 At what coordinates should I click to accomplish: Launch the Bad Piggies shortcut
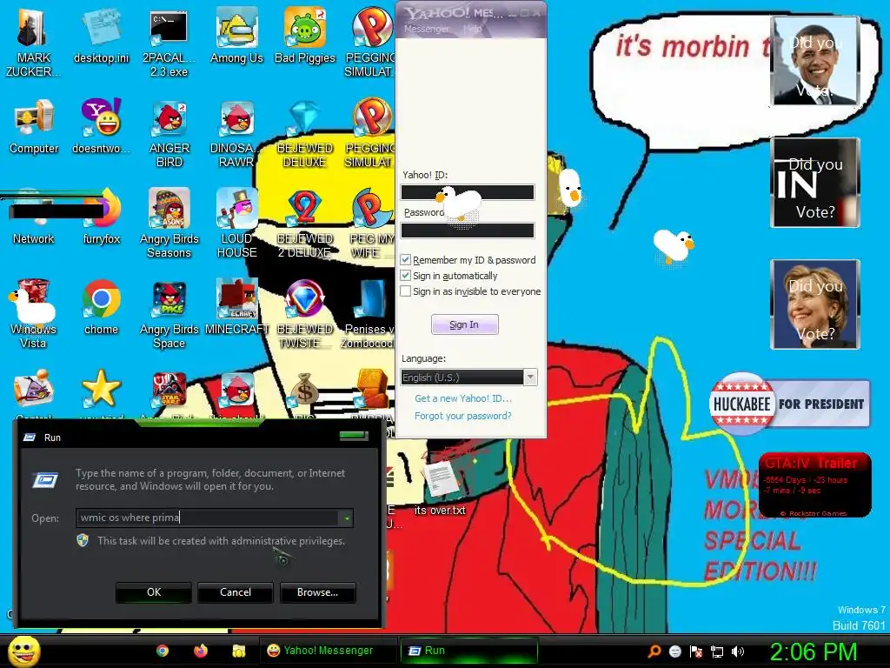(305, 37)
